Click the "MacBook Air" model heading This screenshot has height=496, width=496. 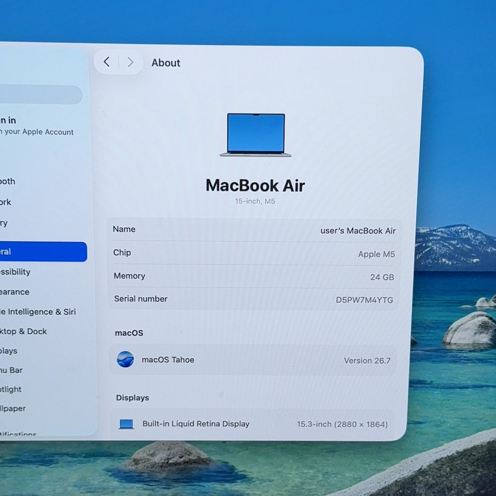tap(255, 186)
